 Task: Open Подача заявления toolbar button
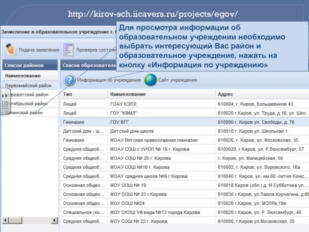point(33,50)
